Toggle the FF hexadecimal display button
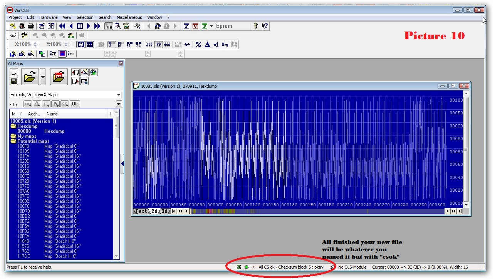This screenshot has width=495, height=279. (x=158, y=45)
